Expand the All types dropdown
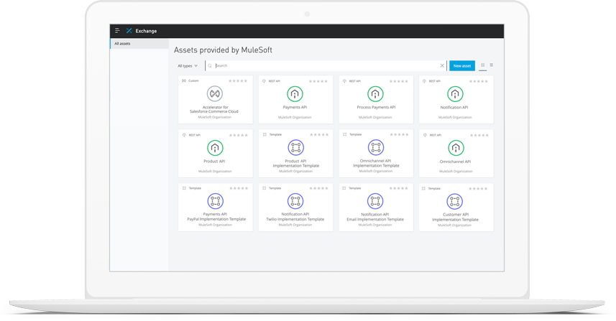 188,66
